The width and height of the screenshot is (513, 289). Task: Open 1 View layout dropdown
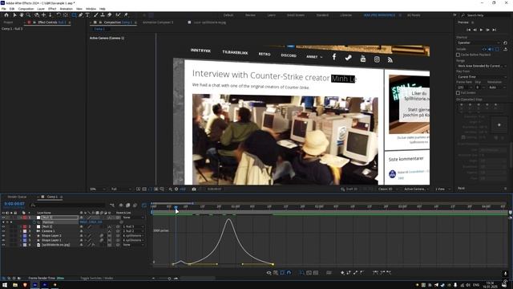[442, 189]
